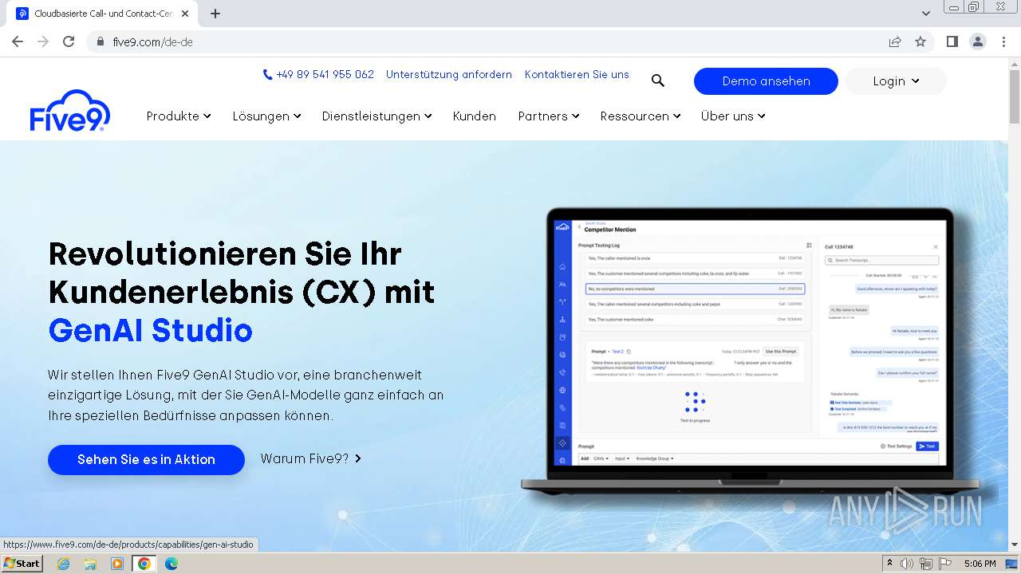1021x574 pixels.
Task: Share this page via the share icon
Action: (895, 41)
